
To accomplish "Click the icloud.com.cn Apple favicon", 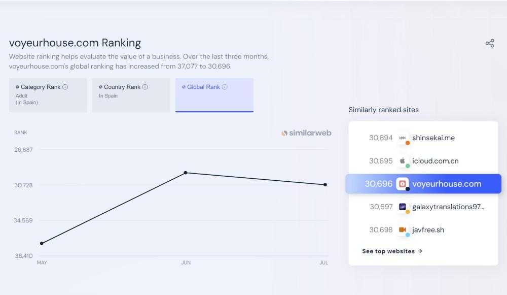I will coord(403,161).
